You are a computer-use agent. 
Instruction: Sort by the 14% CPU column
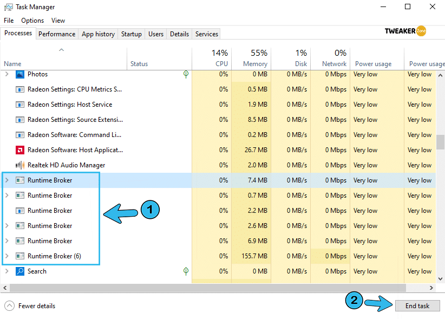tap(212, 58)
